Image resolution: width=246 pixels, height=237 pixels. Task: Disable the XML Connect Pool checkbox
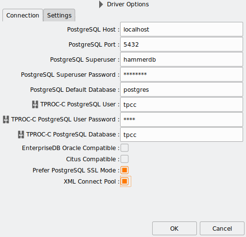click(124, 181)
